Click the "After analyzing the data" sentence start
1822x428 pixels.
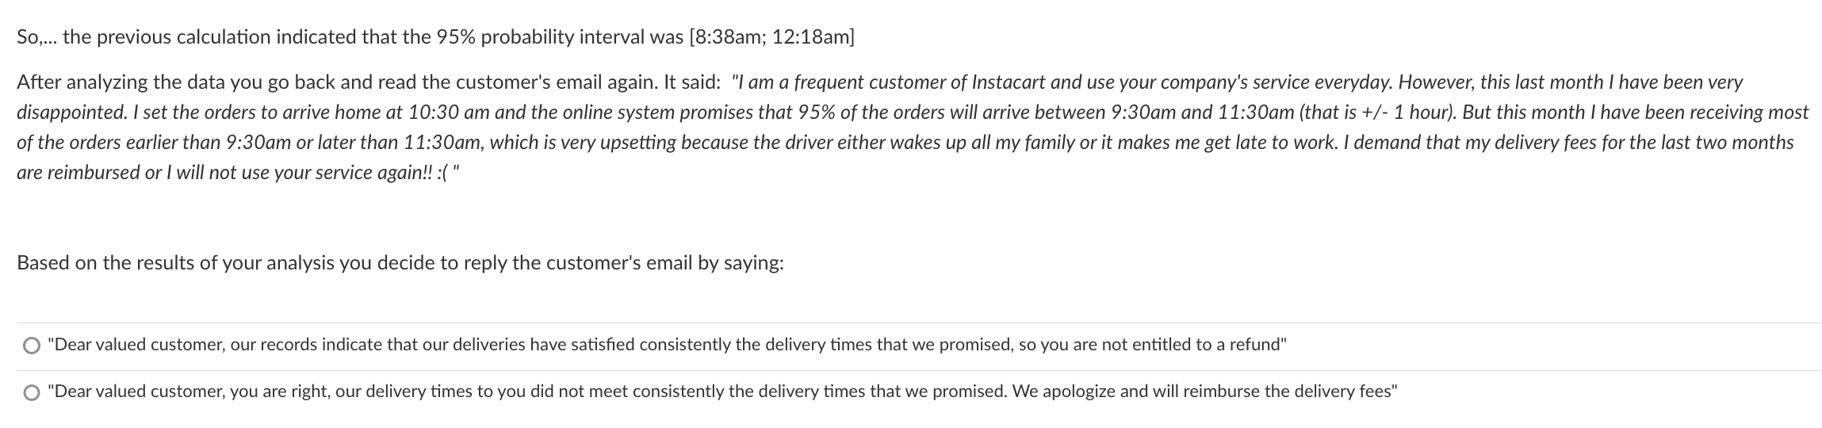coord(113,82)
